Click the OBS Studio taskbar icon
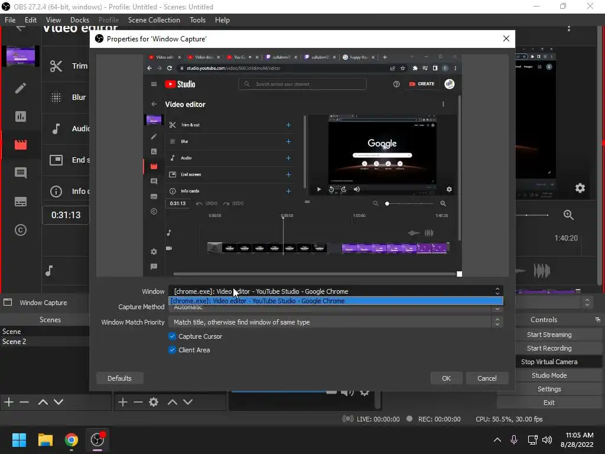This screenshot has height=454, width=605. 97,440
